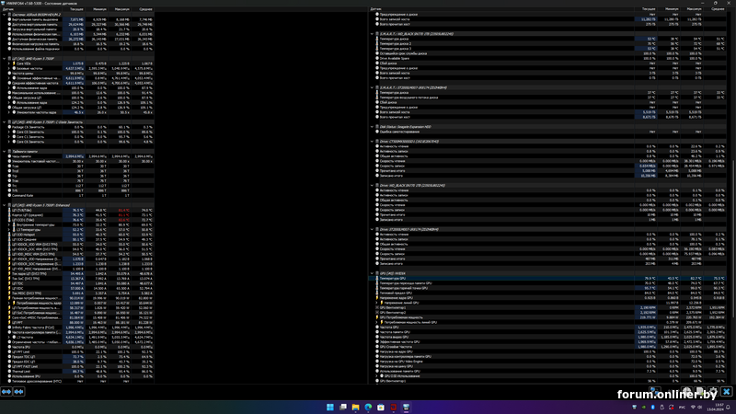Click the shrink layout arrows button
The image size is (736, 414).
tap(18, 392)
